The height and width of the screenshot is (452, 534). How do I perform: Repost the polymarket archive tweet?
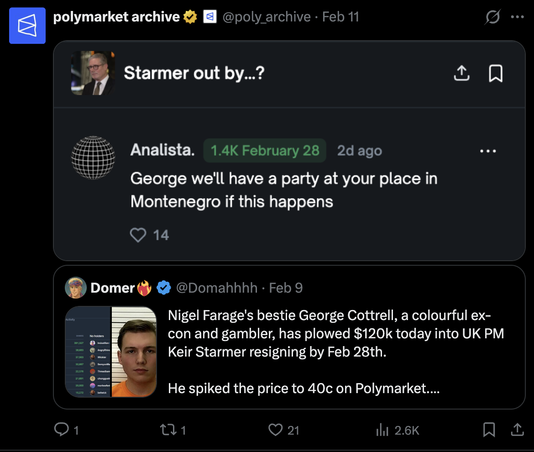[x=169, y=430]
